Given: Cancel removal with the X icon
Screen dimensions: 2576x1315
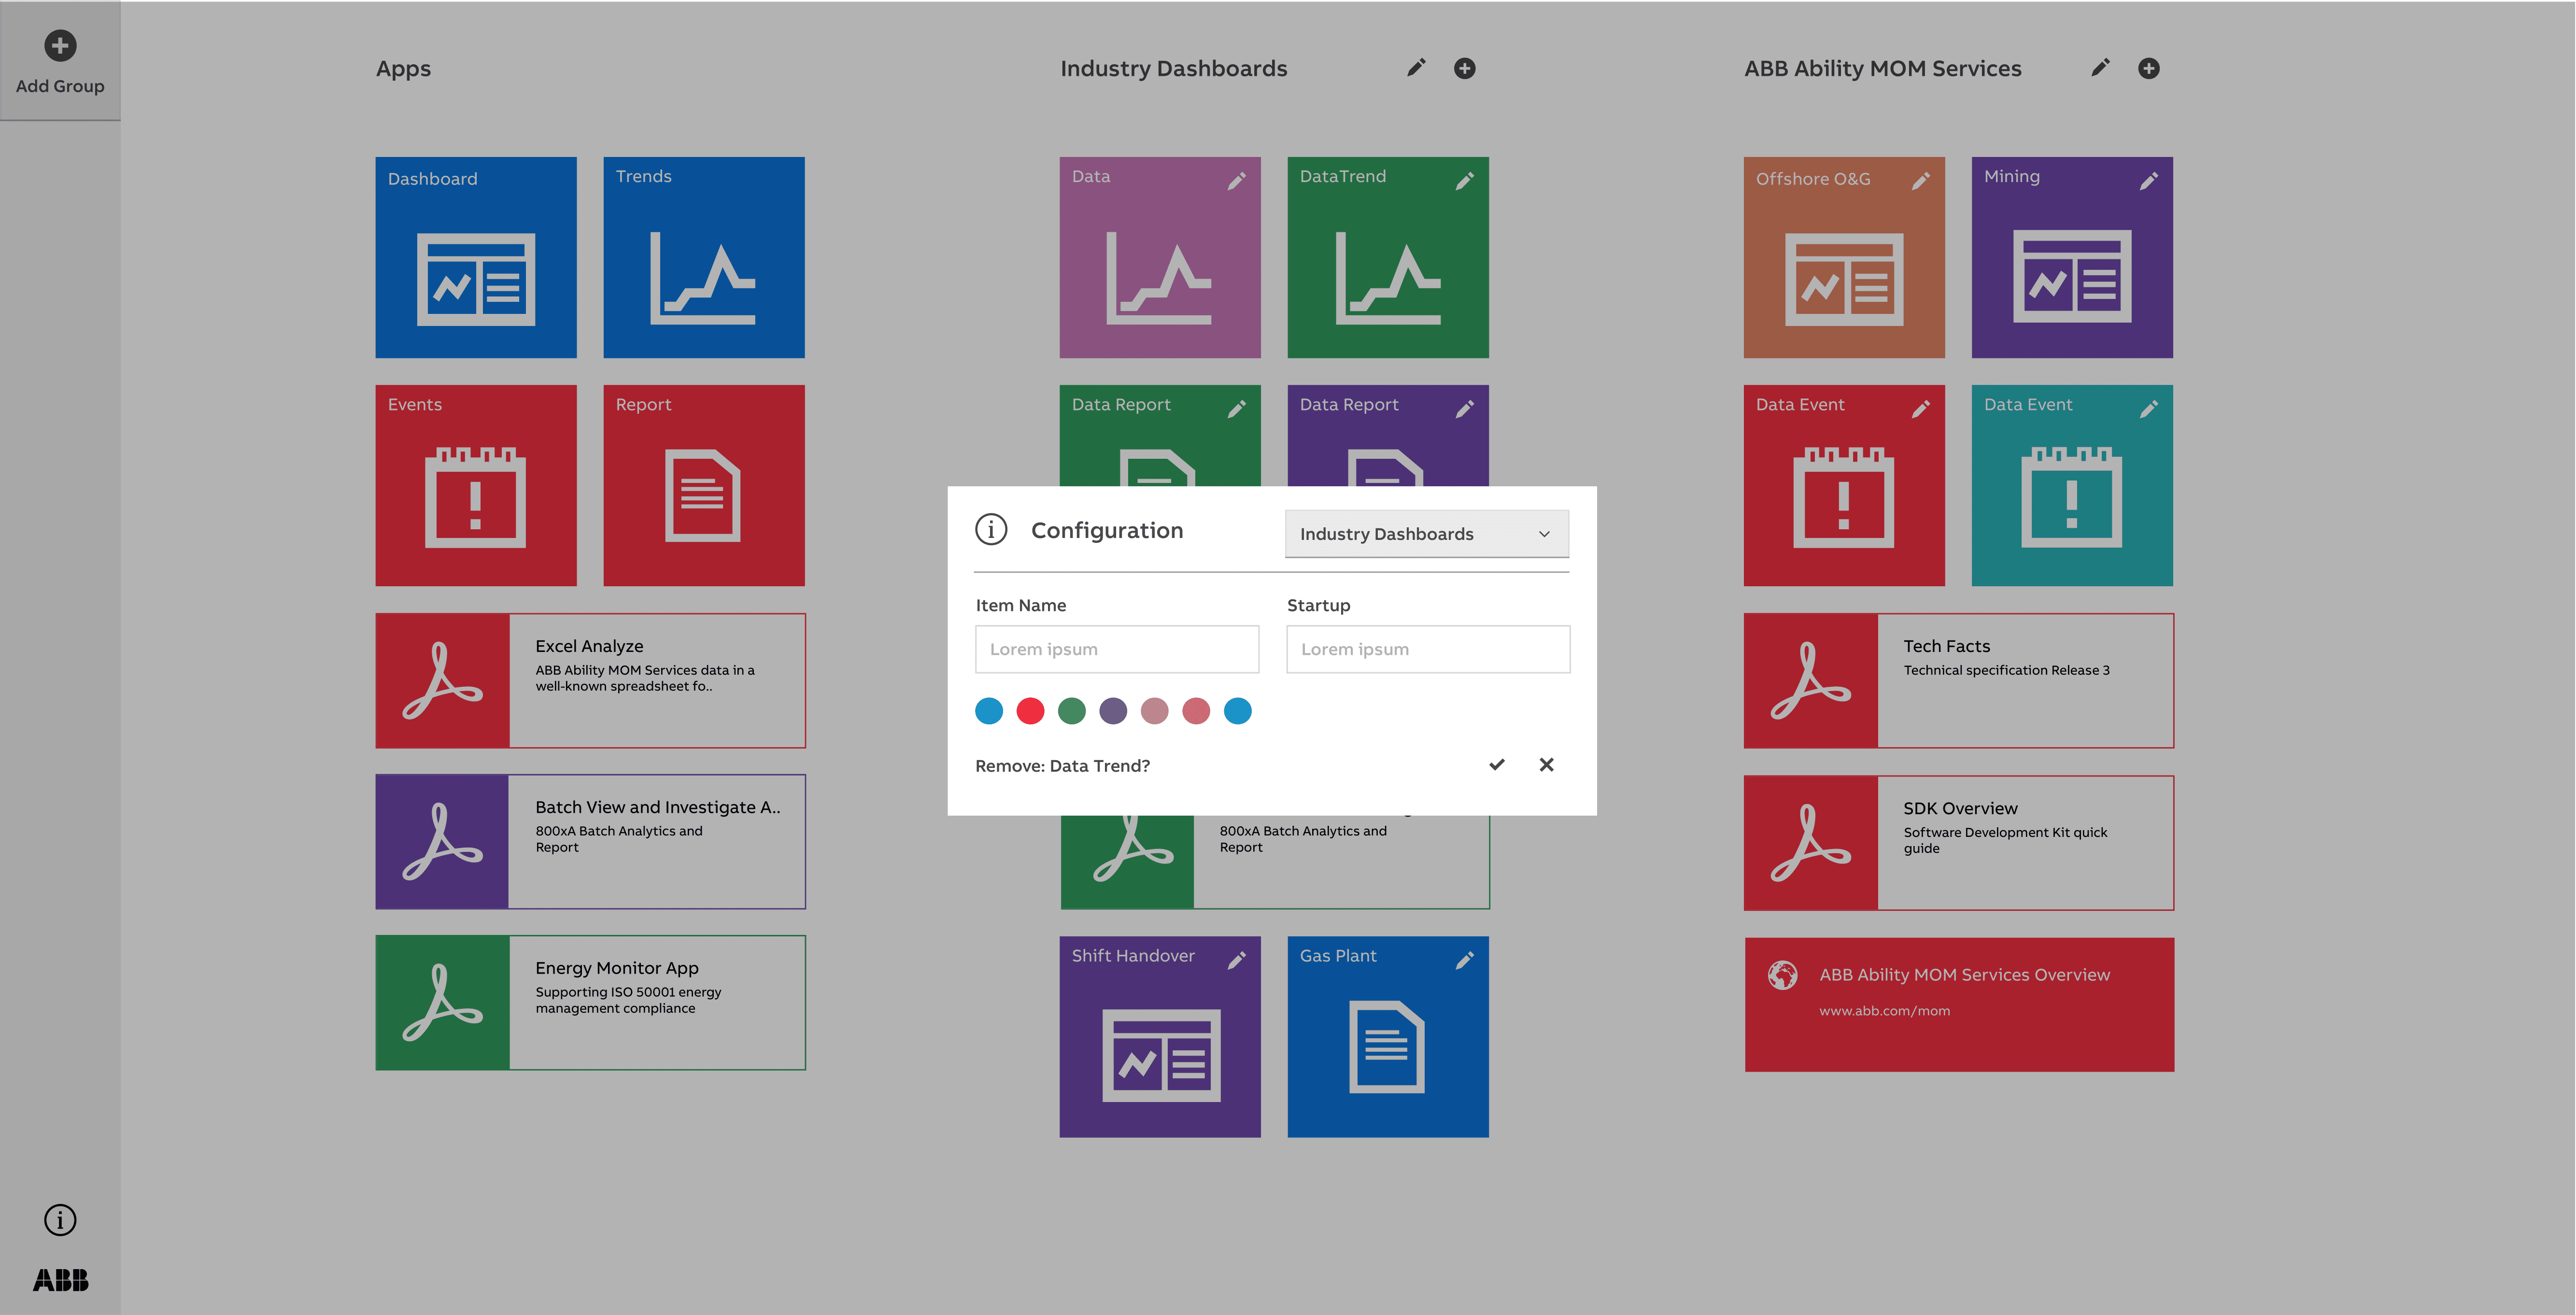Looking at the screenshot, I should pyautogui.click(x=1546, y=765).
